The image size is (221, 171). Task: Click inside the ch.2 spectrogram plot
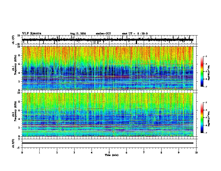(x=108, y=115)
